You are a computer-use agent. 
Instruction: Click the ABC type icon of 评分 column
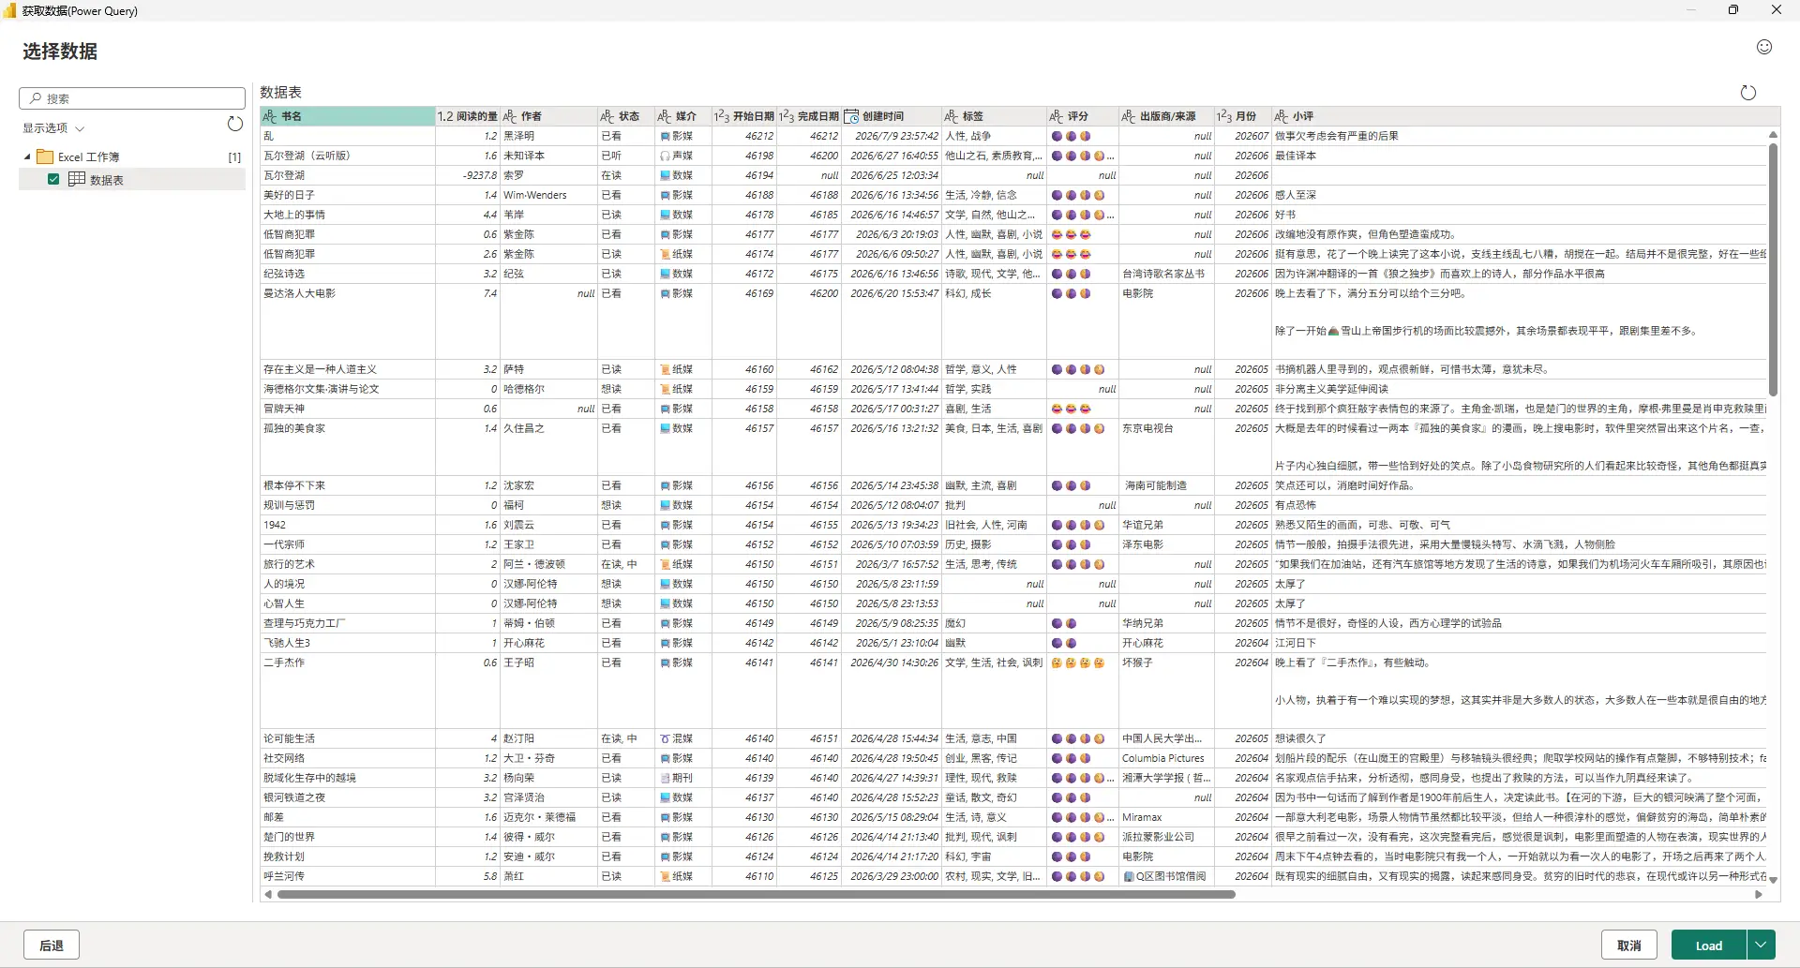1057,116
